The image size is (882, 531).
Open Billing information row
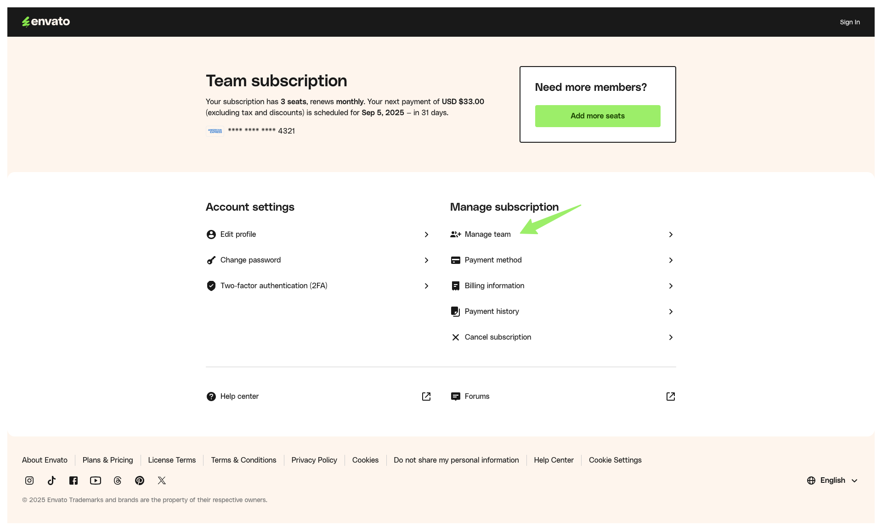pos(494,286)
